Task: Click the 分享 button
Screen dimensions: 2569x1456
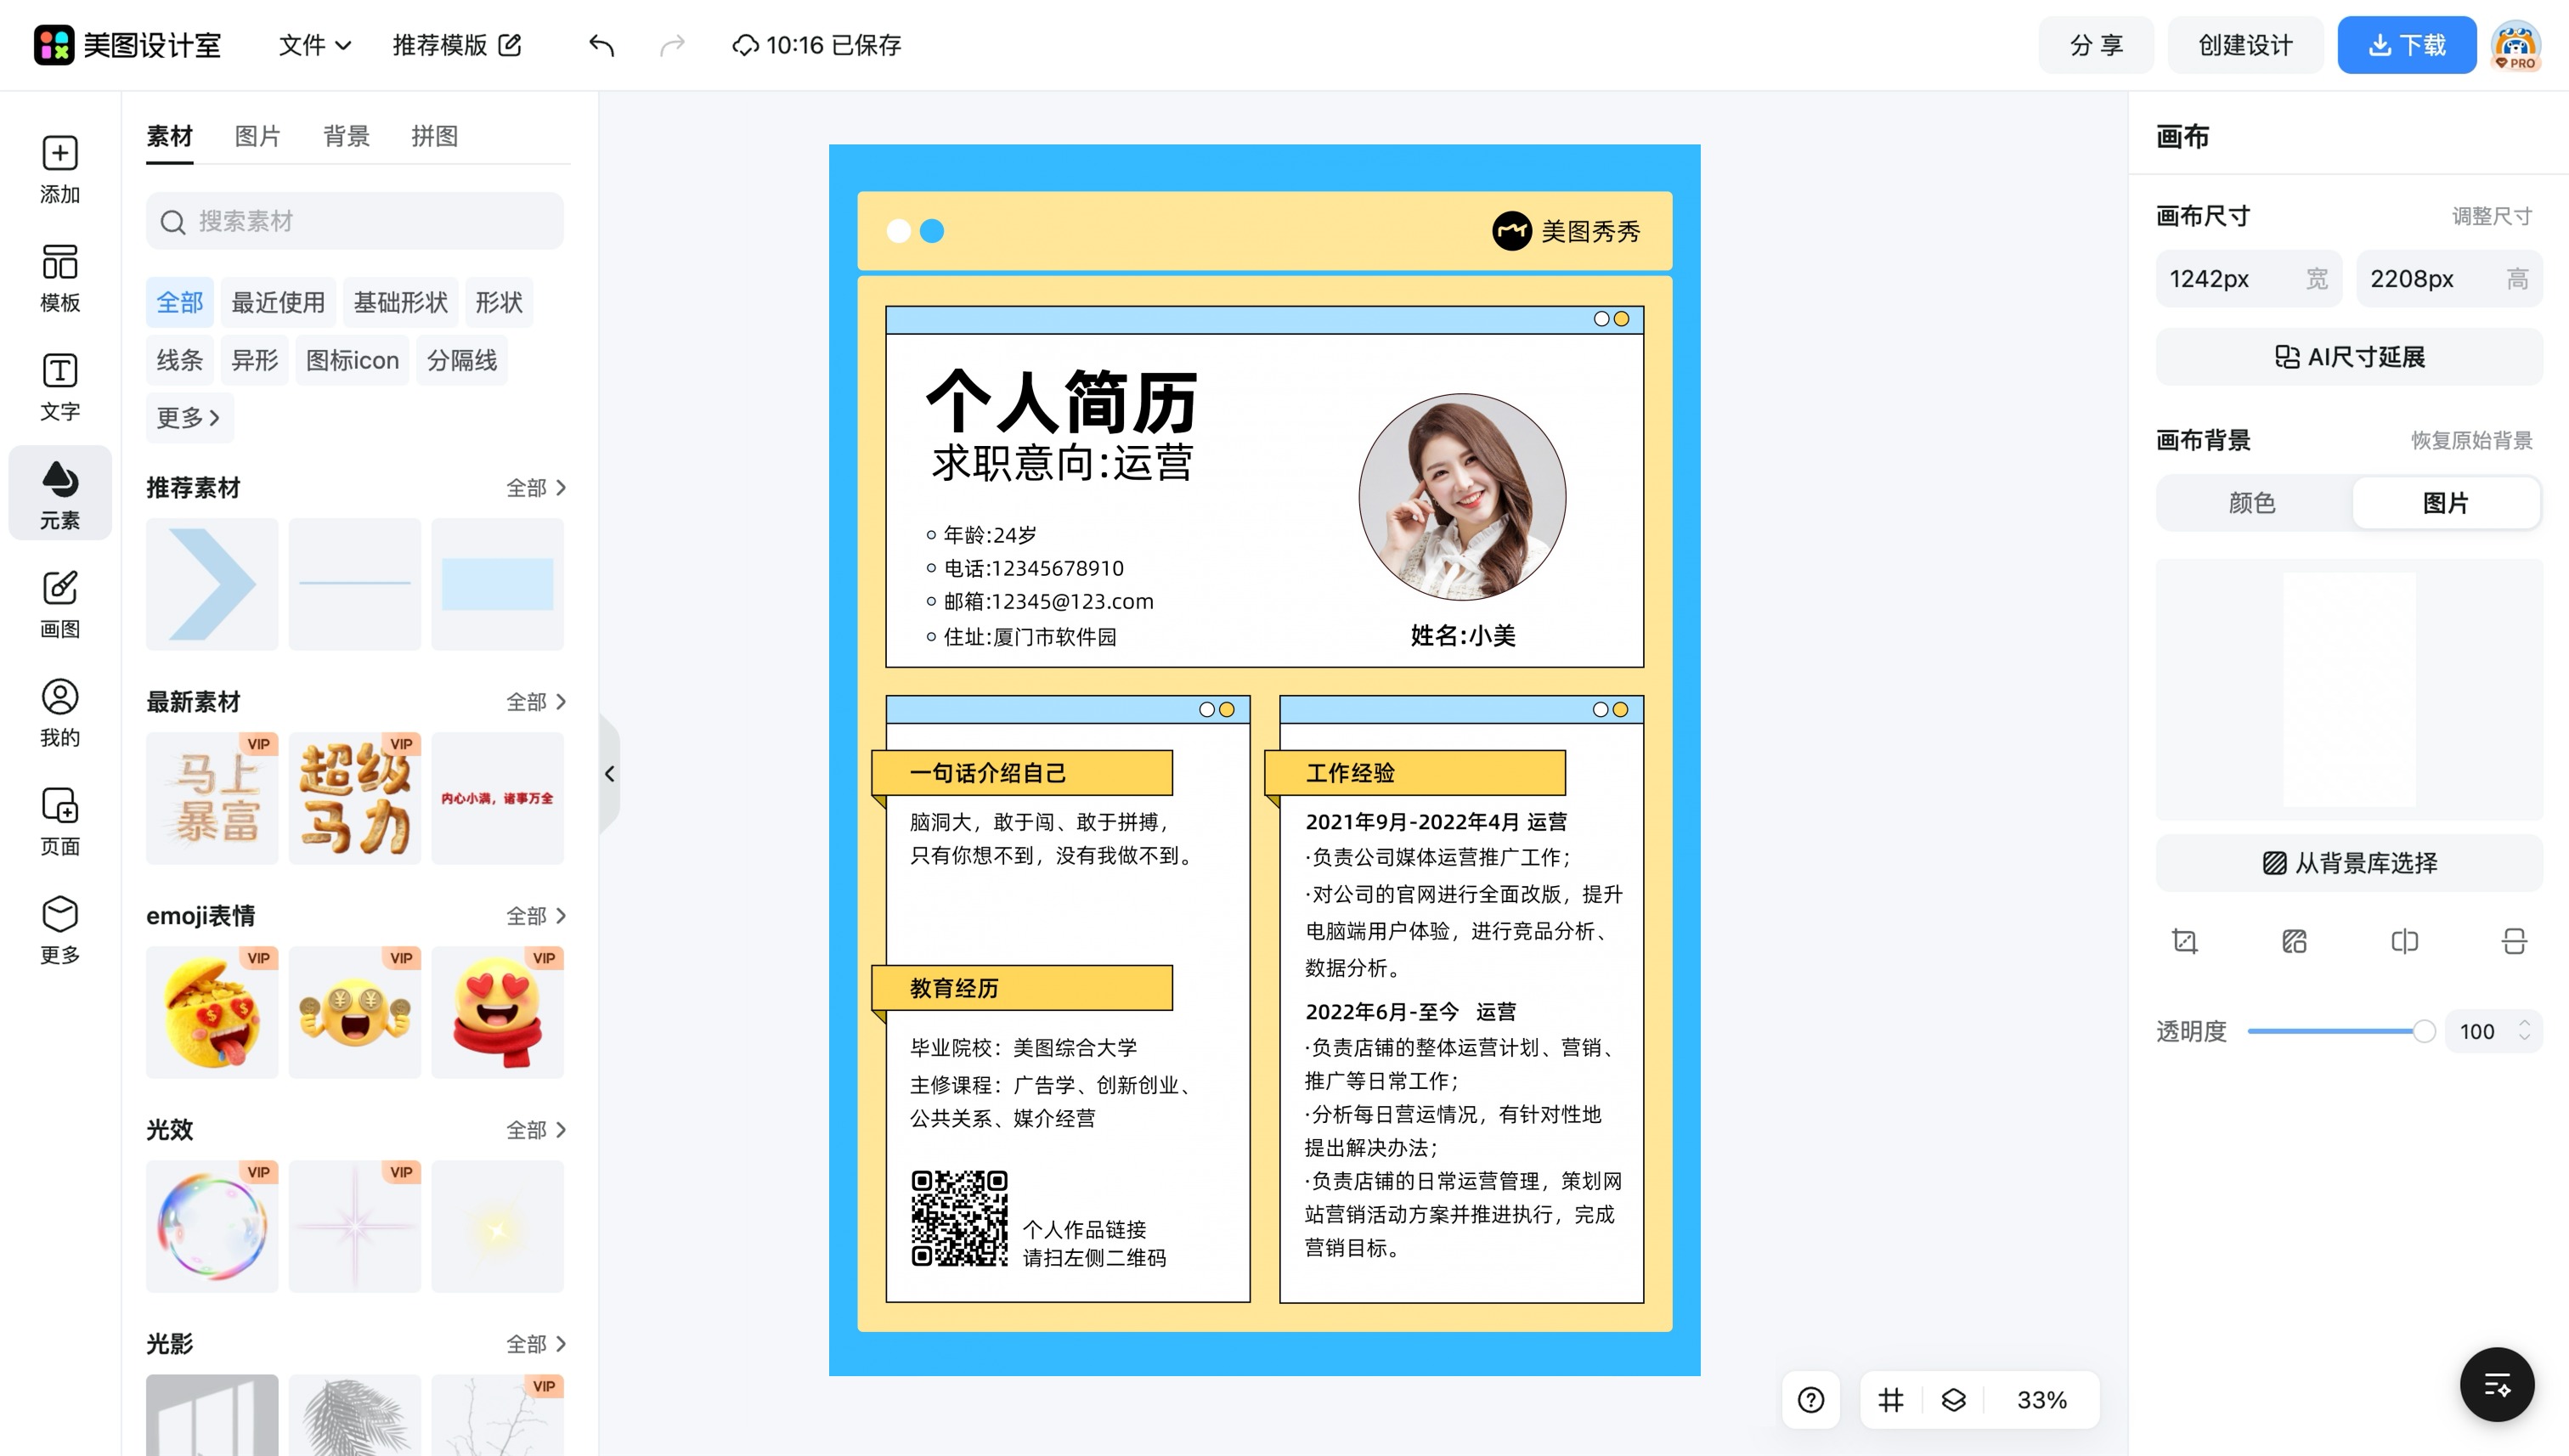Action: click(x=2096, y=45)
